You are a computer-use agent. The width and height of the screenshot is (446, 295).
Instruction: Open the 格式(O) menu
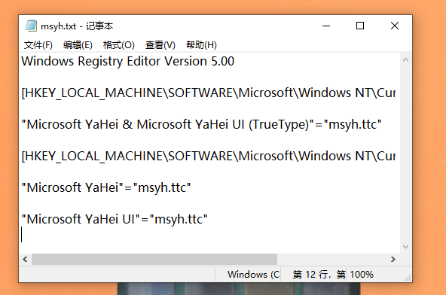click(x=118, y=45)
